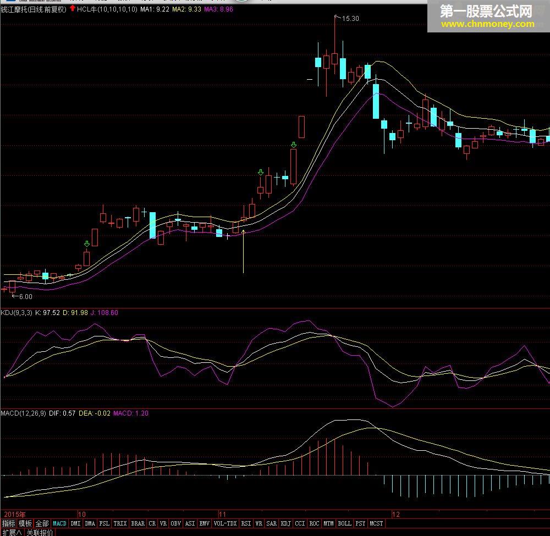Click the green arrow marker above mid-November candle
The width and height of the screenshot is (550, 536).
(294, 145)
